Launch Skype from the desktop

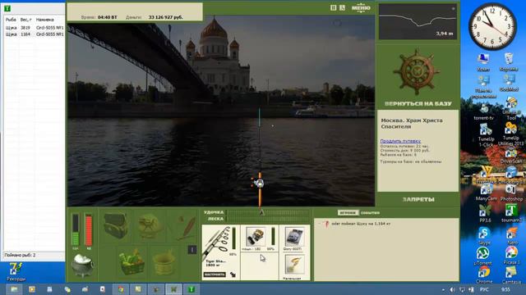pyautogui.click(x=484, y=235)
